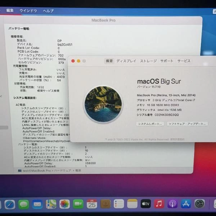Click the cell revision value 379
Screen dimensions: 216x216
point(61,63)
